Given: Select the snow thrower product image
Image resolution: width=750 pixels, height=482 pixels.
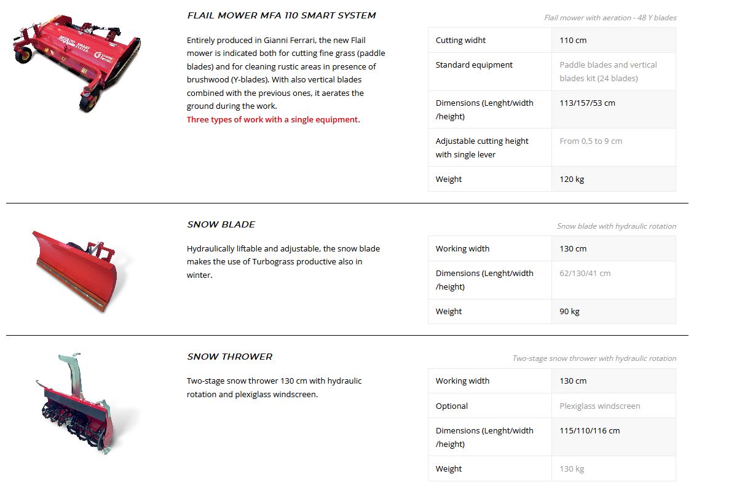Looking at the screenshot, I should point(80,404).
